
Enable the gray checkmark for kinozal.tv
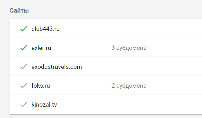24,104
